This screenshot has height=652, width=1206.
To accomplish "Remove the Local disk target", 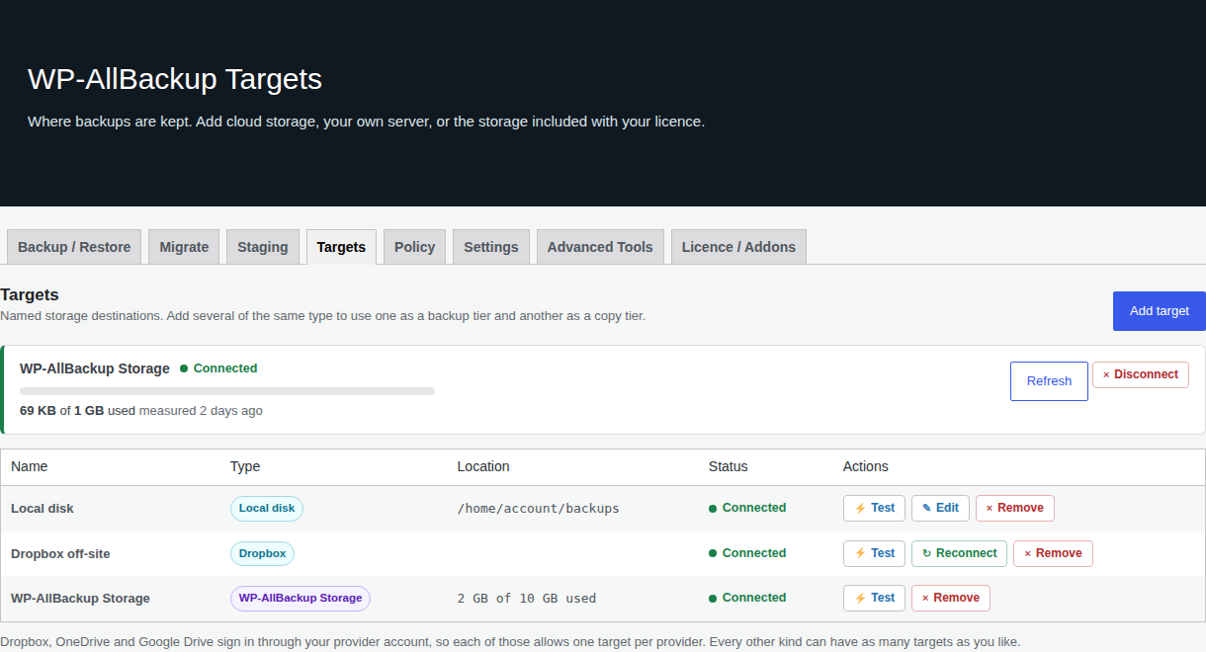I will [1015, 508].
